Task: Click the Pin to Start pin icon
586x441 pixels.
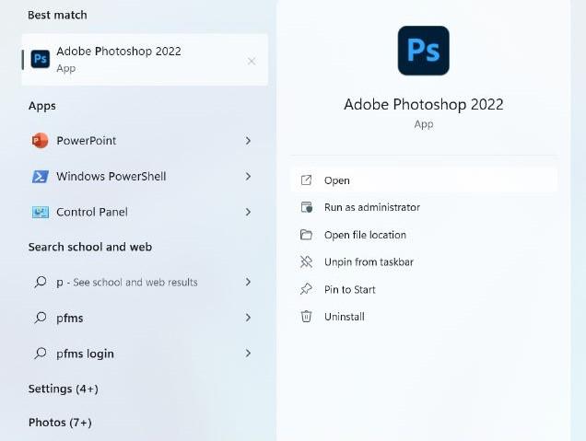Action: pos(307,289)
